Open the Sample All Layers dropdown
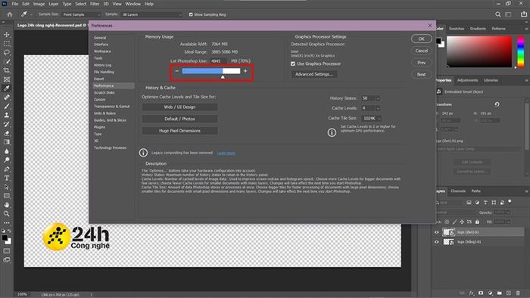This screenshot has height=298, width=530. 151,14
